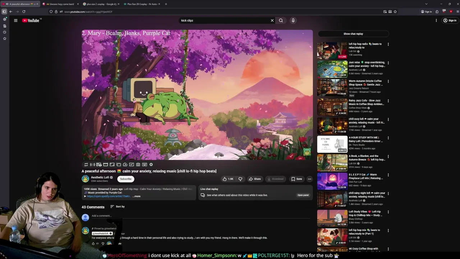Show chat replay at top right
460x259 pixels.
pyautogui.click(x=353, y=34)
